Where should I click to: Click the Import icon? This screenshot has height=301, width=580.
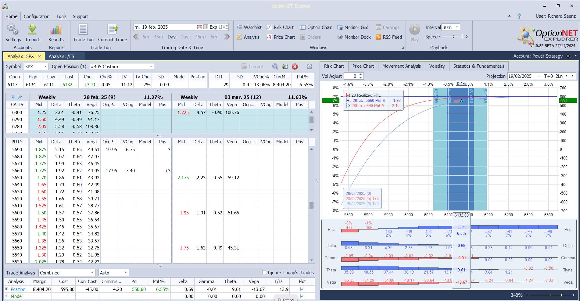32,33
